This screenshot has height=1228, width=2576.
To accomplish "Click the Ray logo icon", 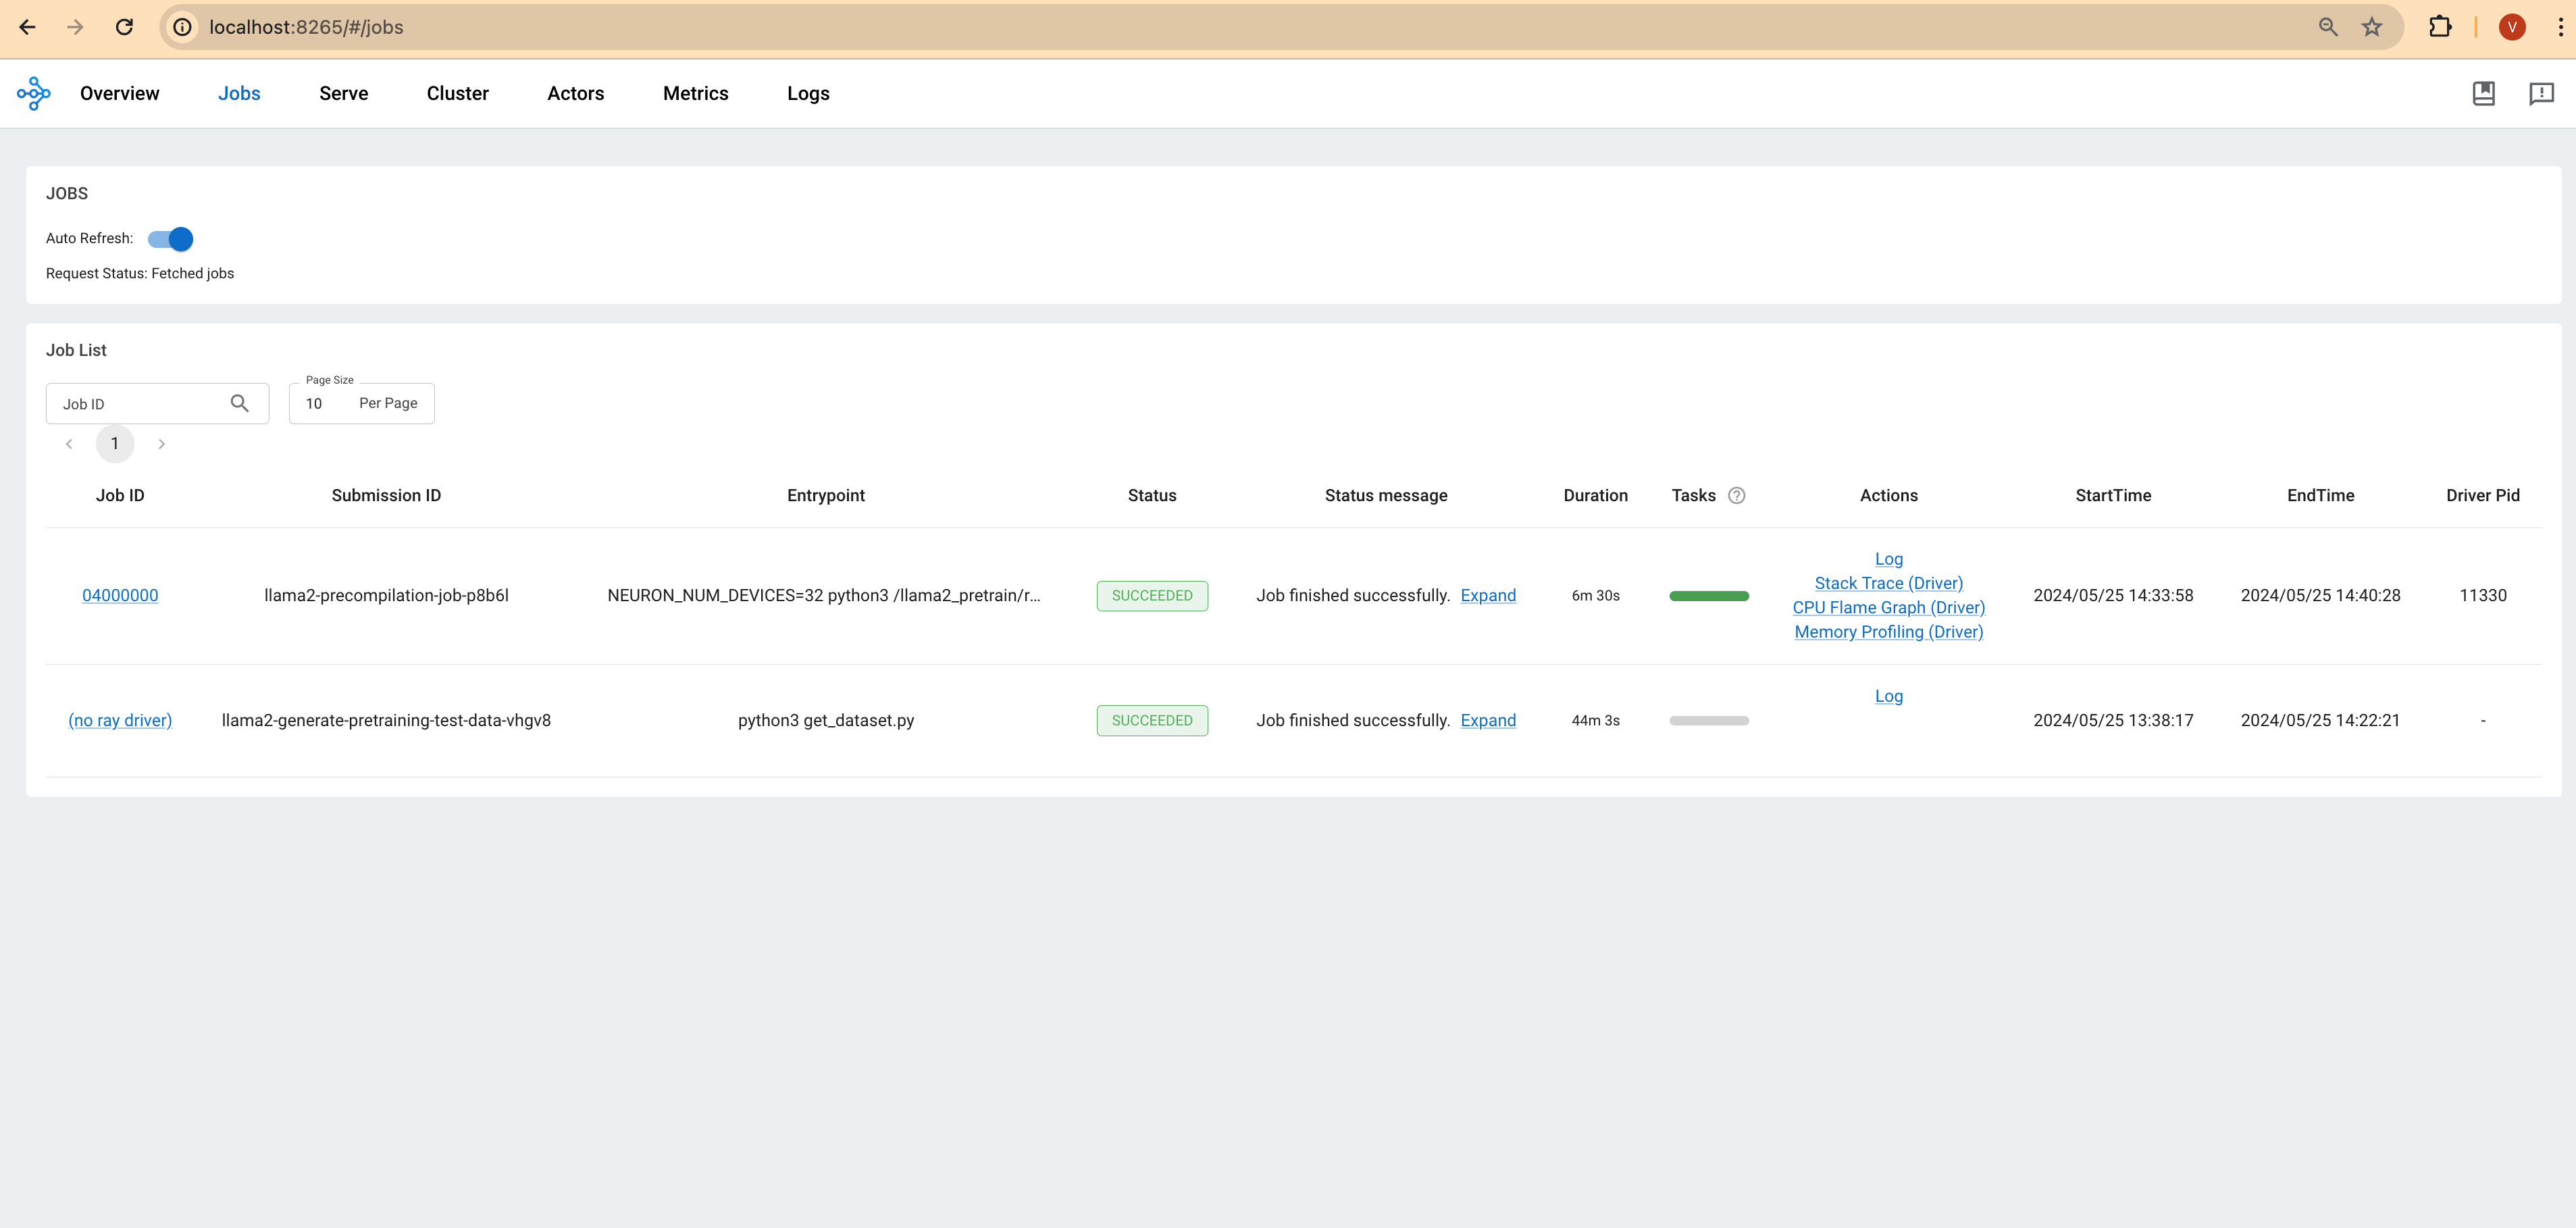I will coord(33,93).
